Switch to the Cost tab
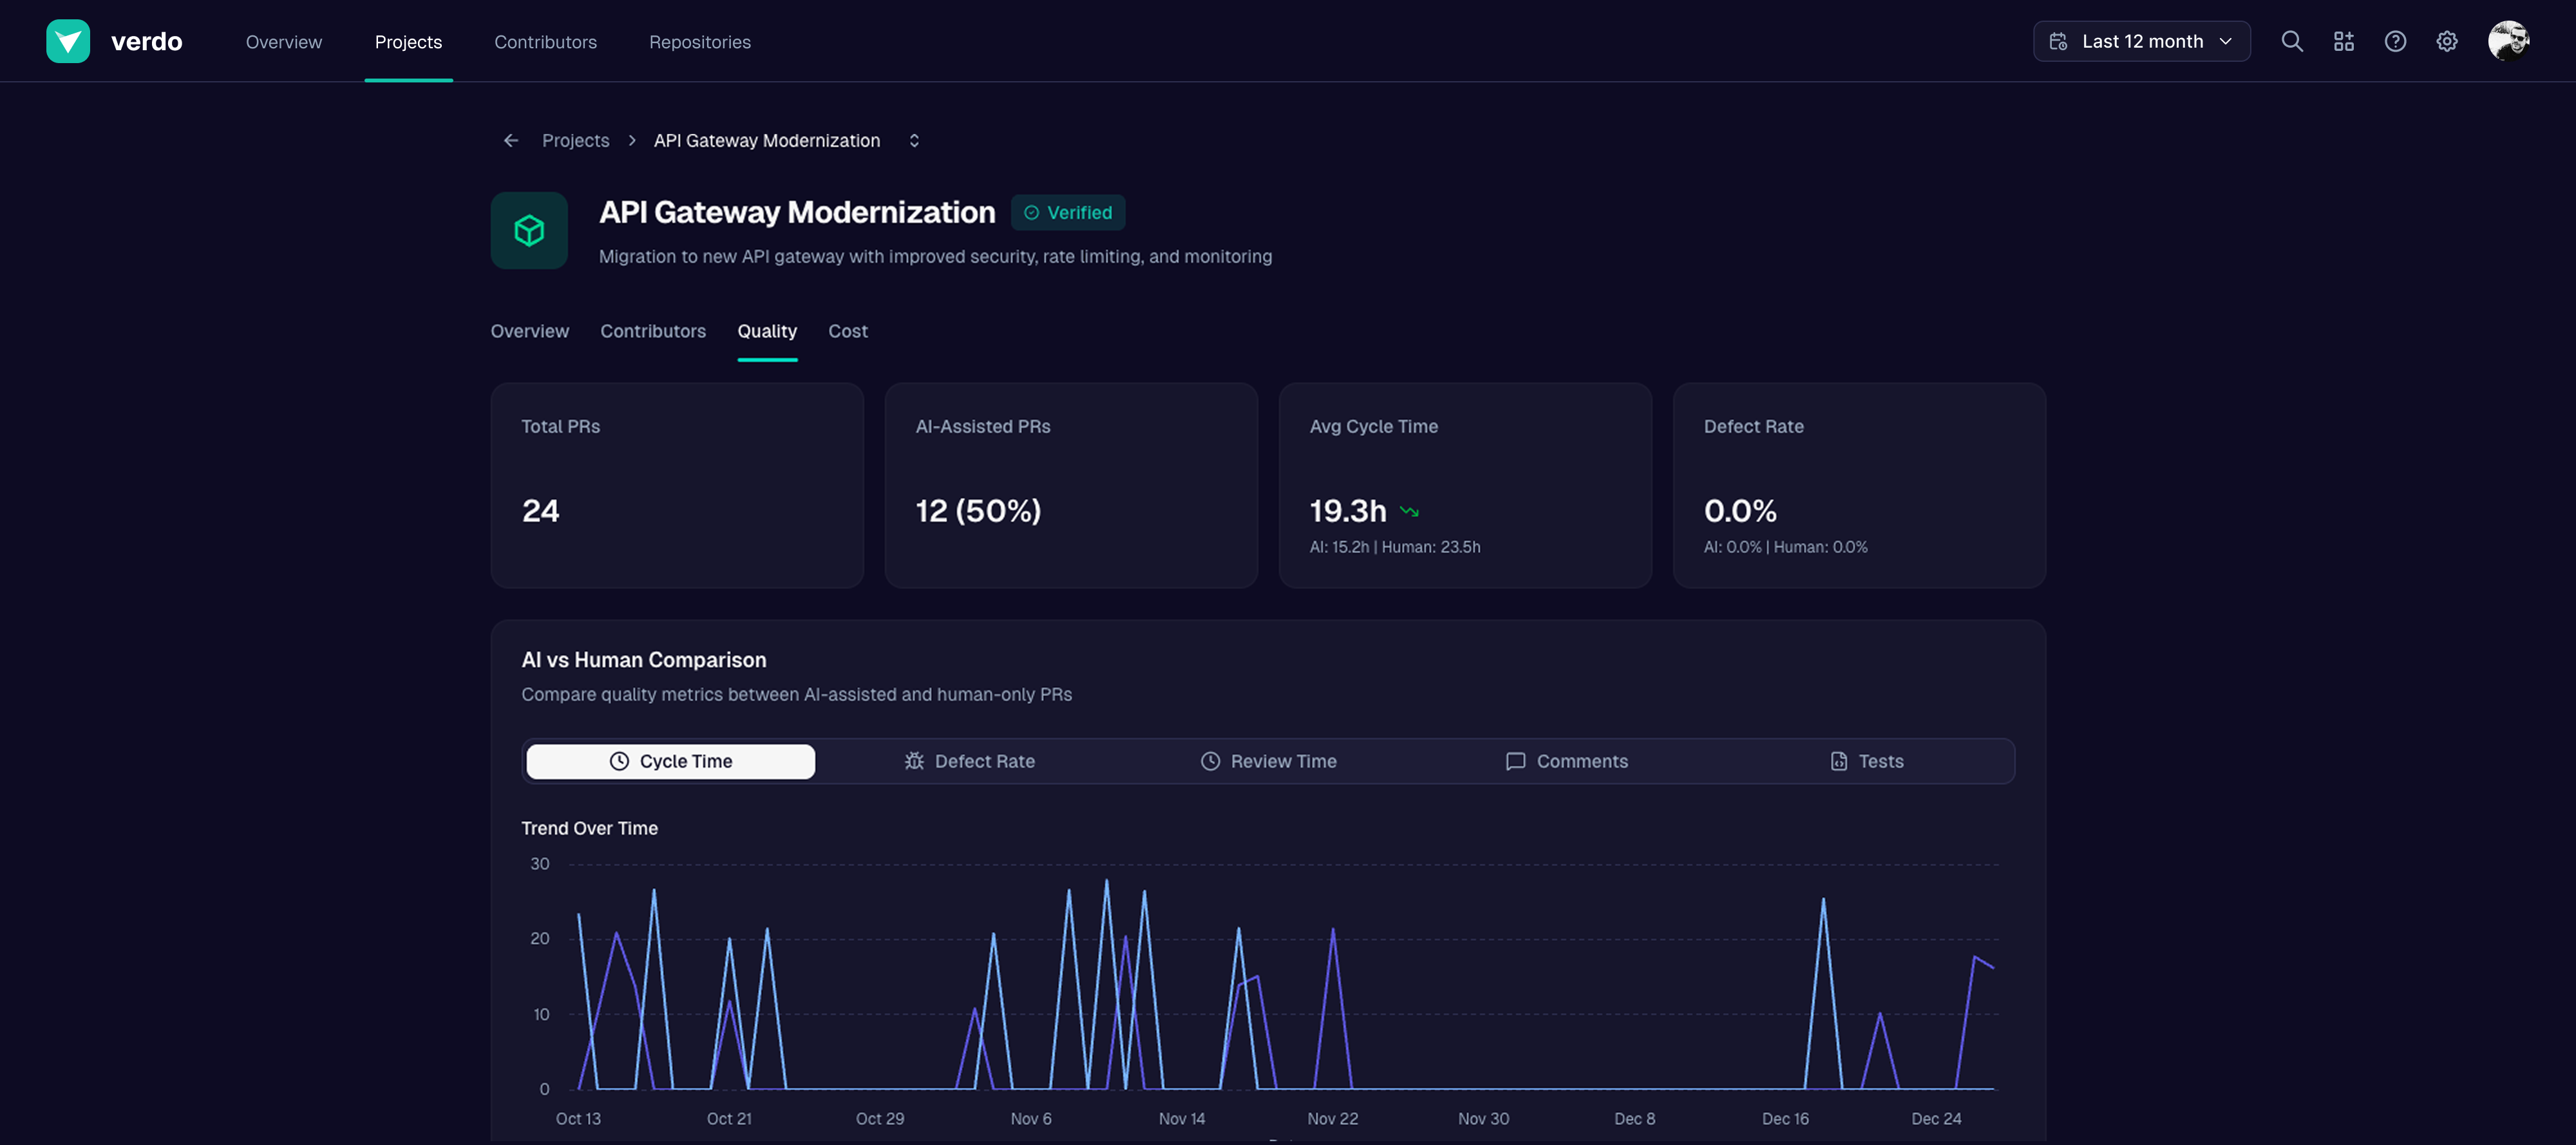 847,331
